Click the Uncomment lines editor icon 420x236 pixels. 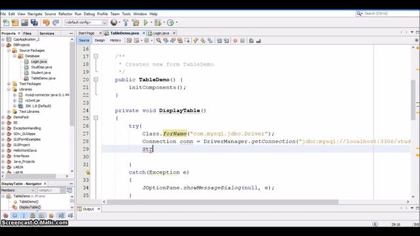[x=259, y=41]
